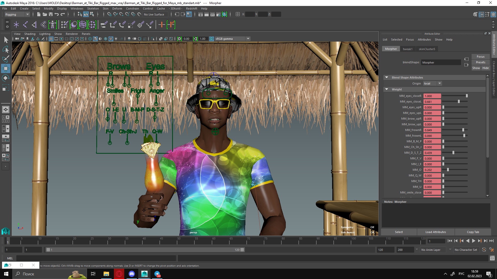Click the Select button at the panel bottom
The width and height of the screenshot is (497, 279).
[399, 232]
